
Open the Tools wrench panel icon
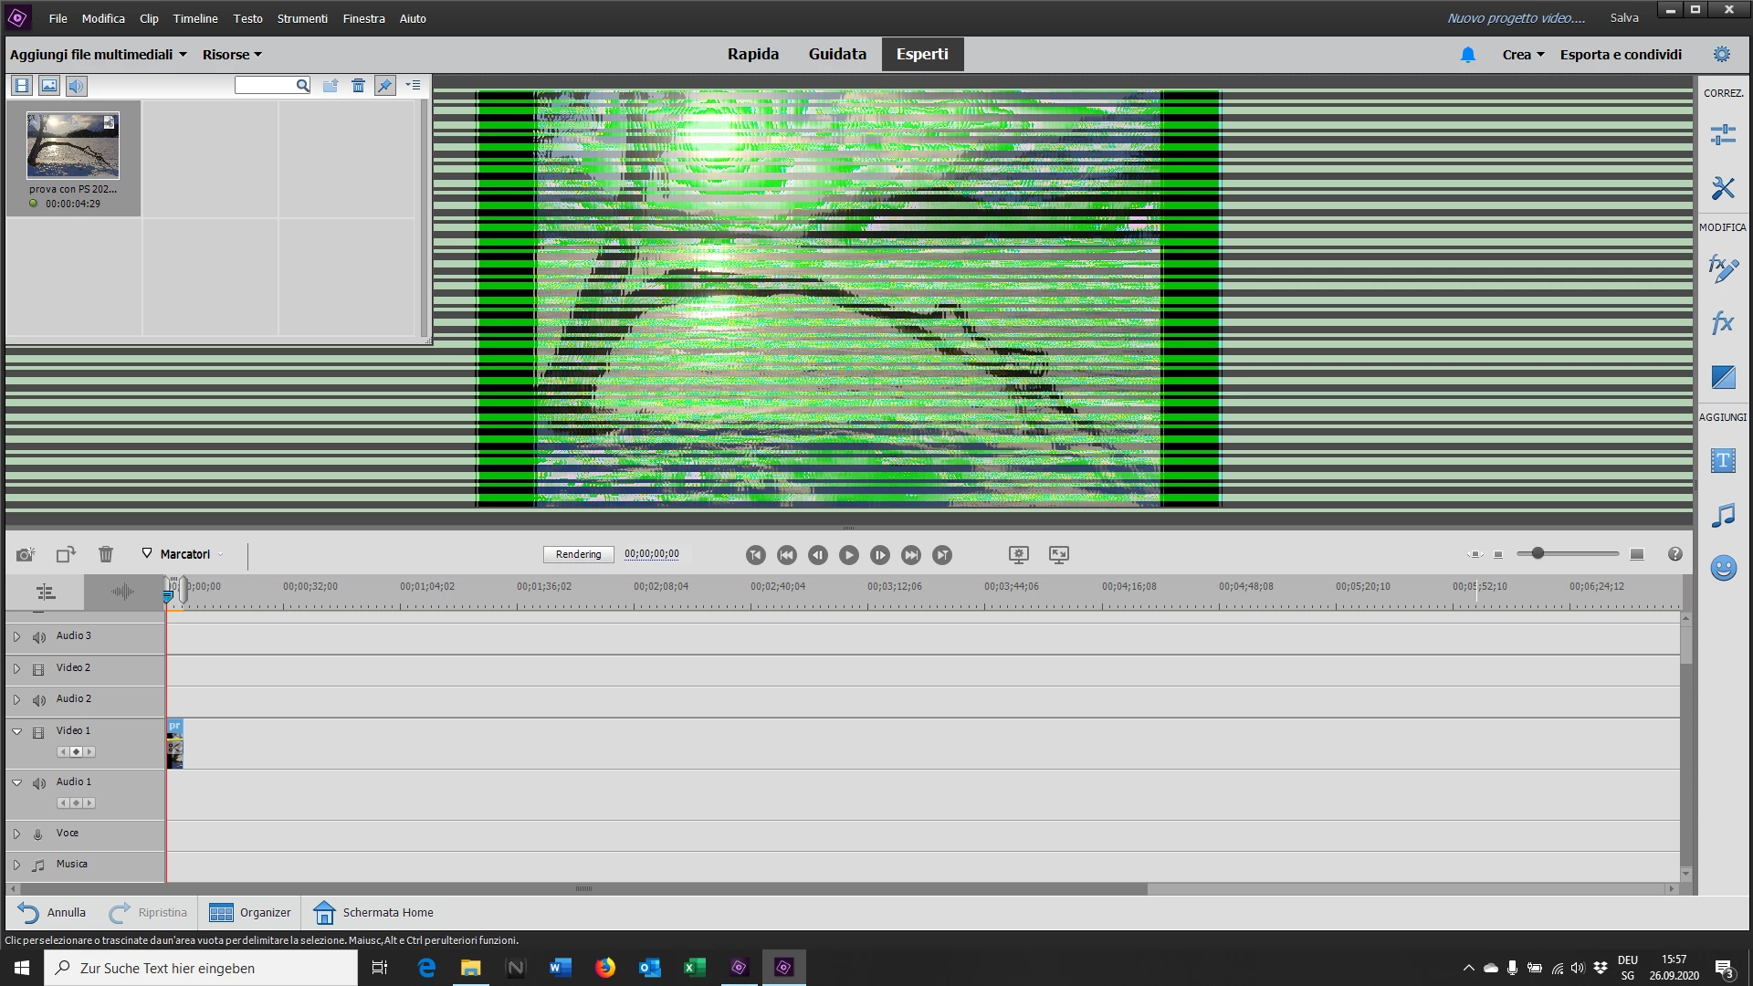(x=1722, y=188)
